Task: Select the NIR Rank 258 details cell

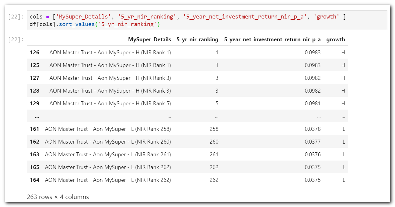Action: click(108, 129)
